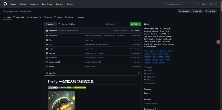The height and width of the screenshot is (110, 222).
Task: Open the 566 forks link
Action: (149, 80)
